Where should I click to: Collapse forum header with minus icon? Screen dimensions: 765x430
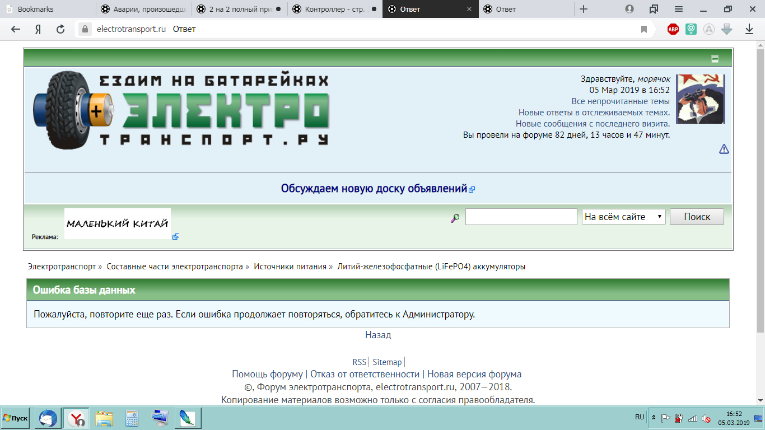(715, 59)
